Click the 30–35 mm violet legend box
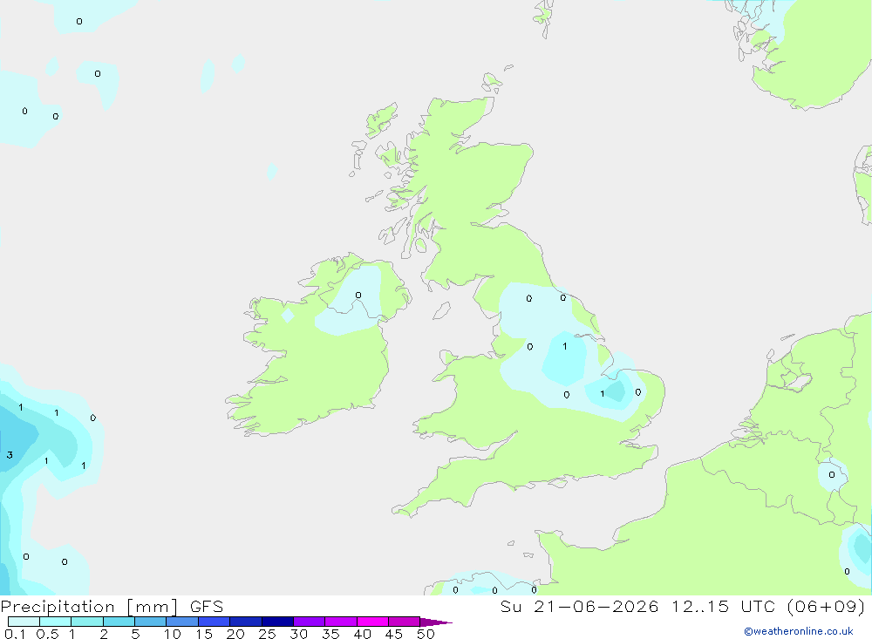872x639 pixels. 309,622
